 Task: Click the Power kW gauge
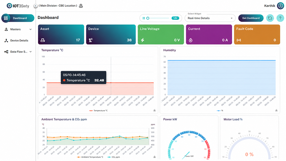tap(189, 145)
